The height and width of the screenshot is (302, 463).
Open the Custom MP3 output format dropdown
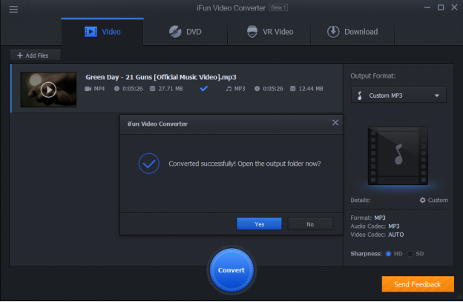pyautogui.click(x=398, y=95)
